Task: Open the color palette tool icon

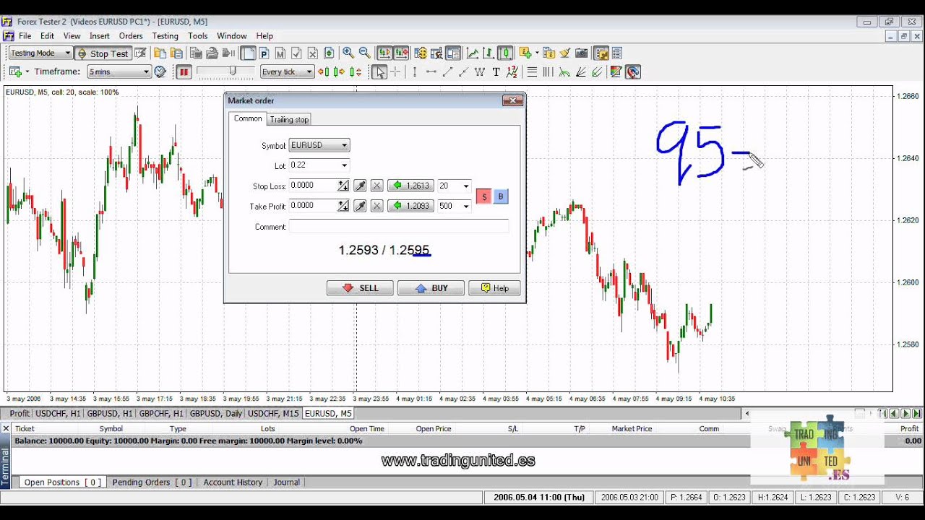Action: (x=616, y=71)
